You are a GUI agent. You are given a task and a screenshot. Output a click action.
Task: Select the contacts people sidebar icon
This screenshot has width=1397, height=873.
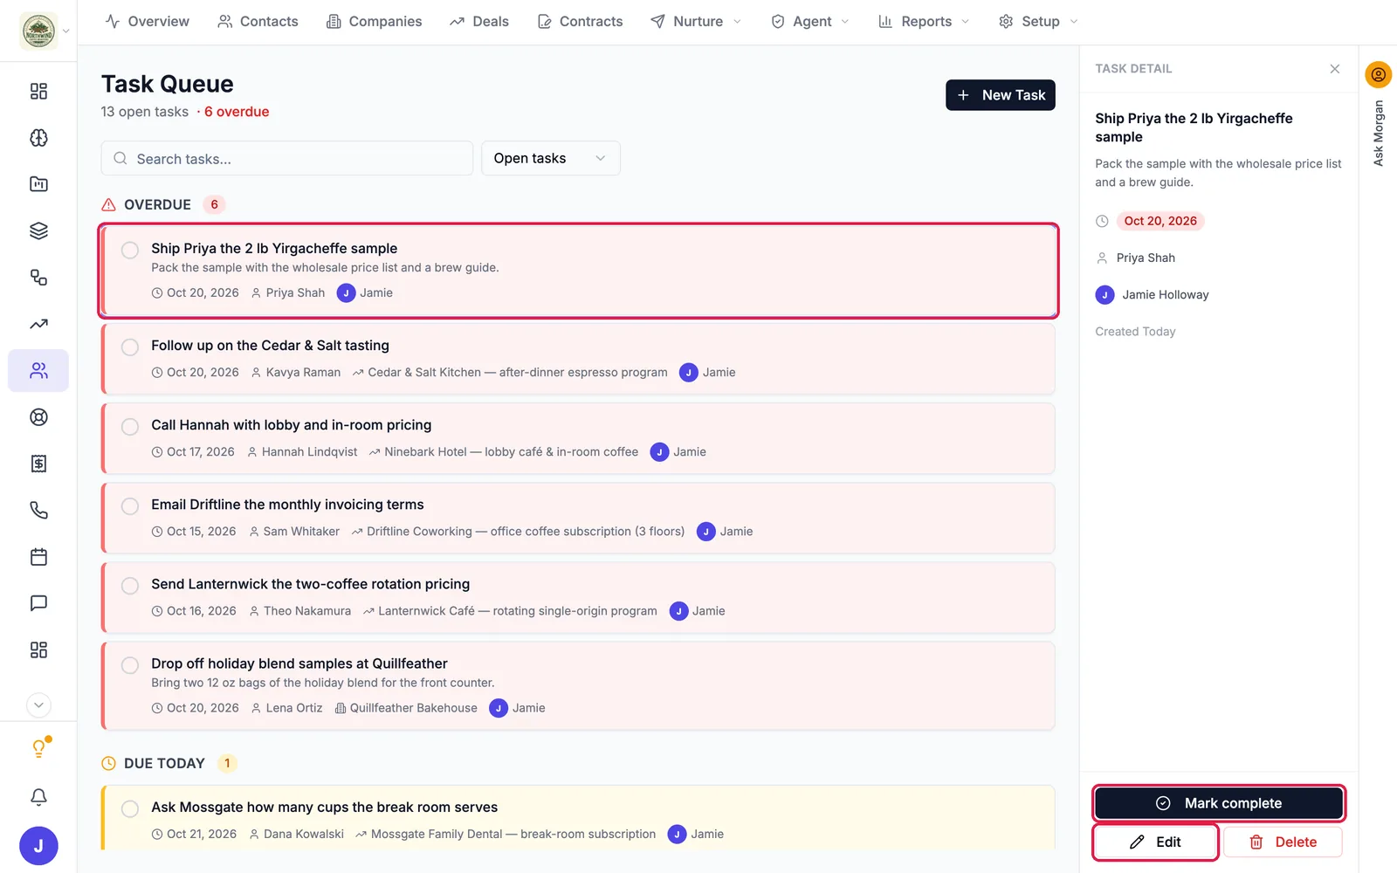[38, 371]
